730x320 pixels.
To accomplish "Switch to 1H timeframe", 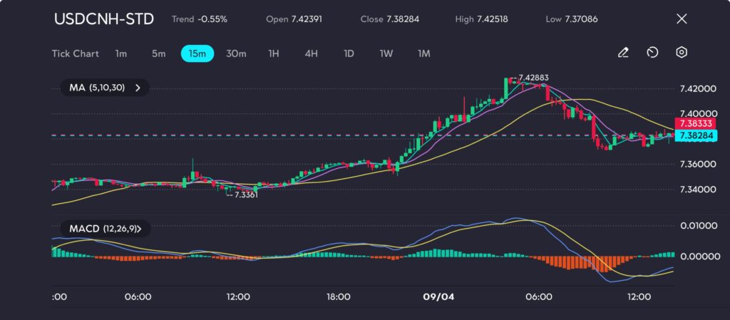I will coord(274,53).
